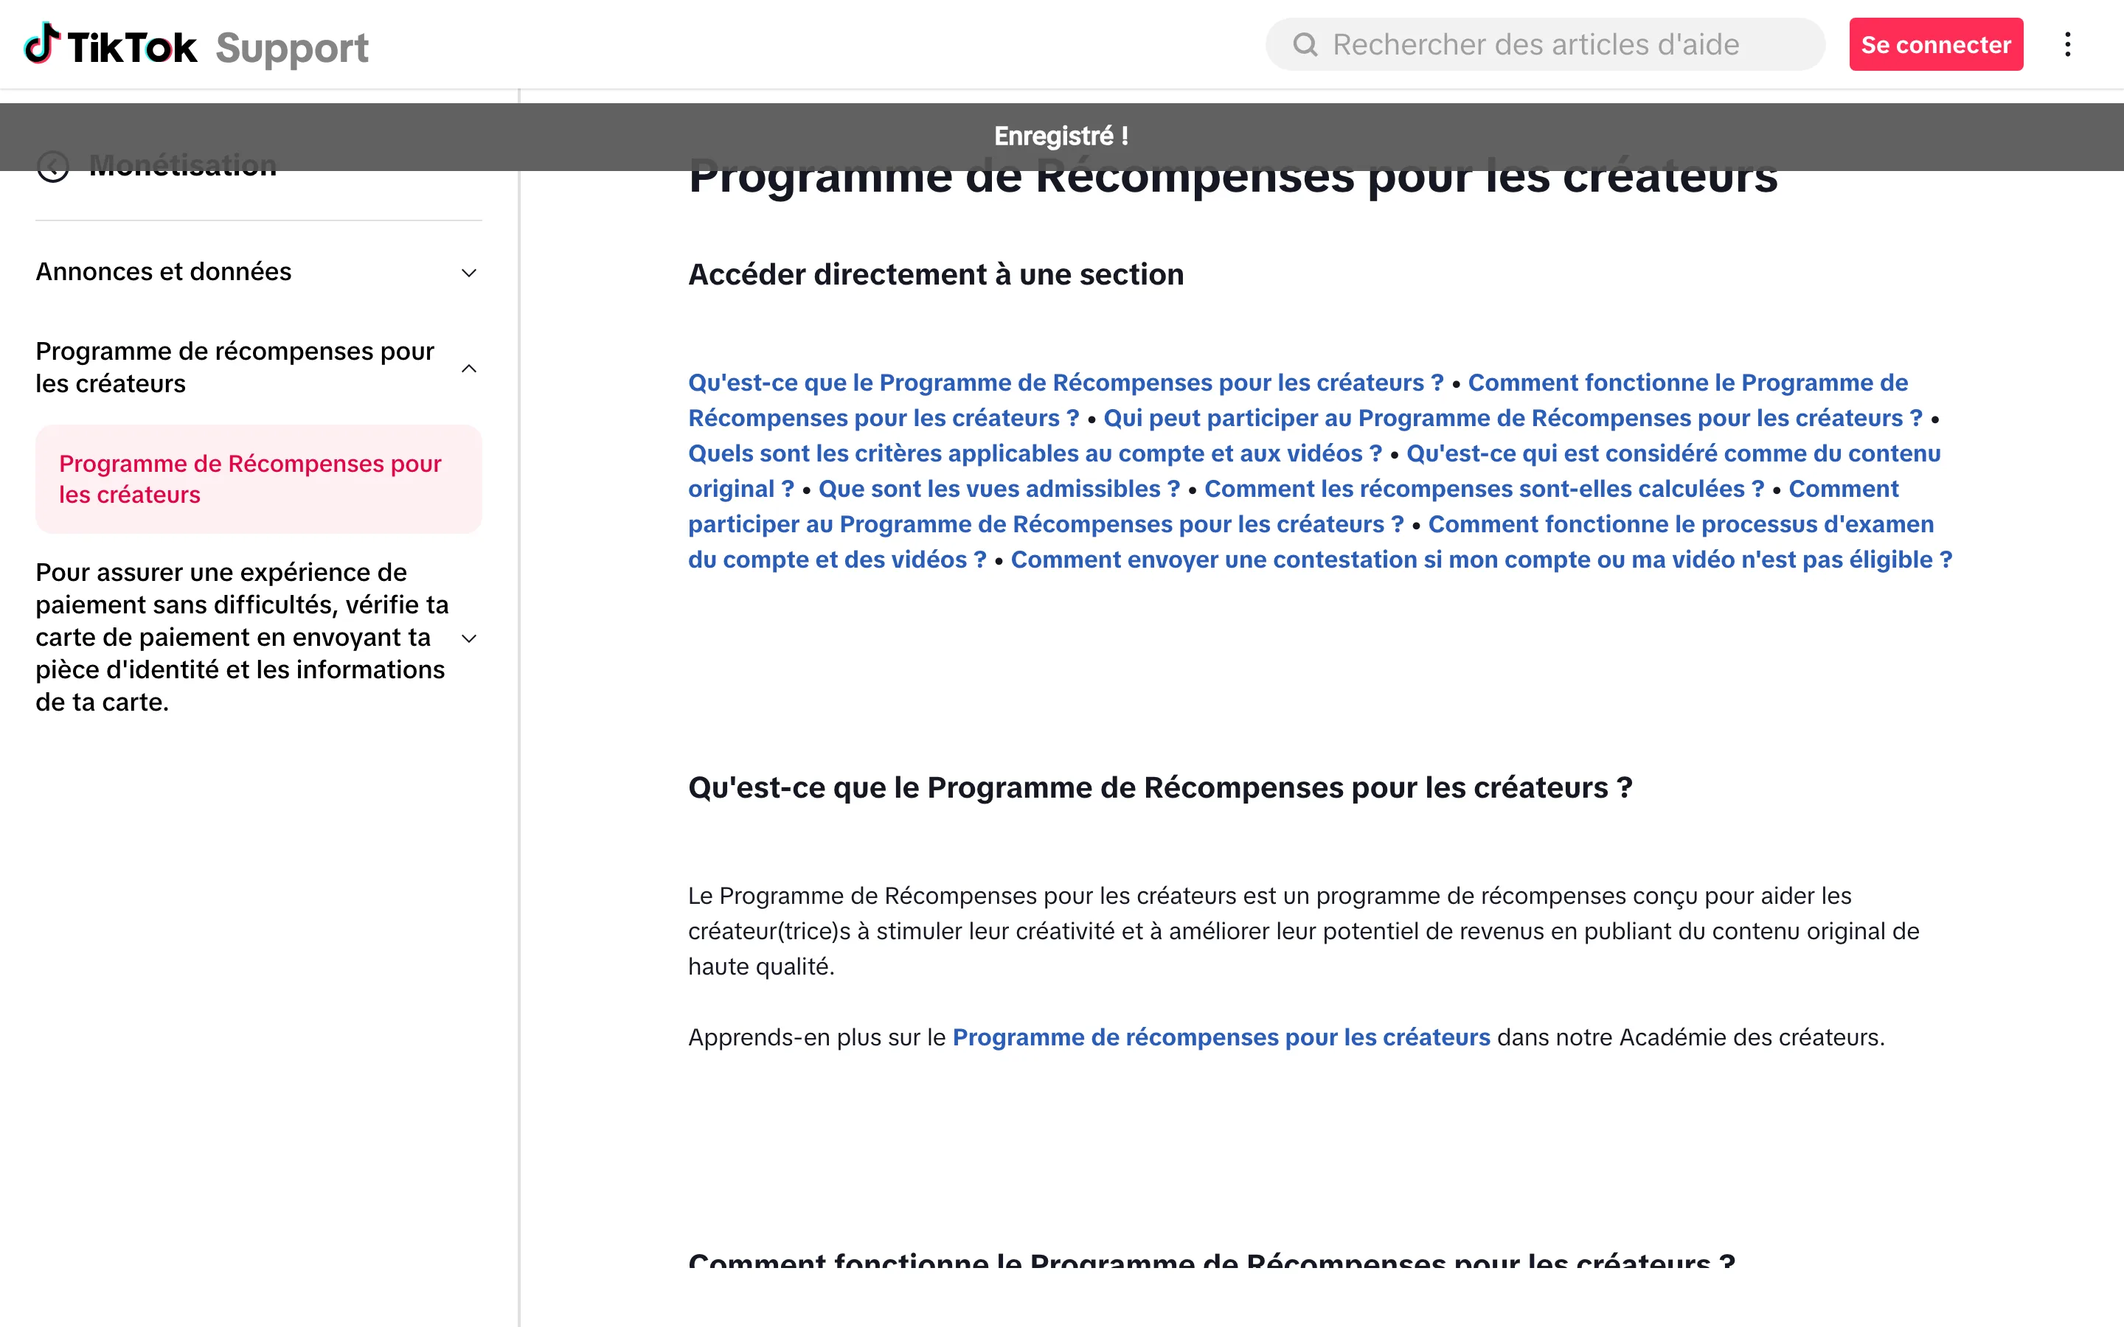Expand the Annonces et données chevron
The width and height of the screenshot is (2124, 1327).
click(x=470, y=273)
